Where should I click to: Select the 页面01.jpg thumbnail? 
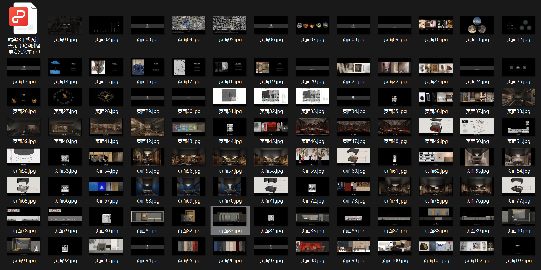click(x=65, y=25)
